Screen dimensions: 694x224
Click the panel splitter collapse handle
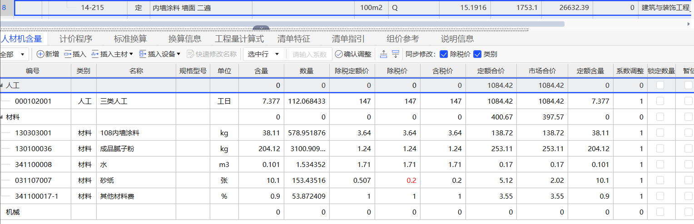[x=261, y=28]
